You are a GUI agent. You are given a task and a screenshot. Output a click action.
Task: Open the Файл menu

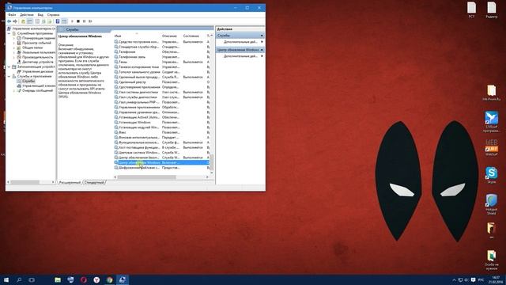click(12, 15)
